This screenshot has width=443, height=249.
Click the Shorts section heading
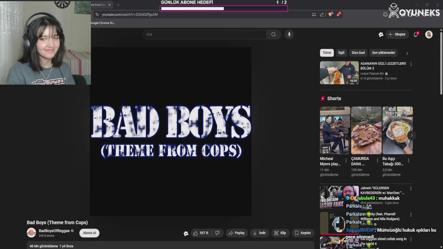[334, 99]
